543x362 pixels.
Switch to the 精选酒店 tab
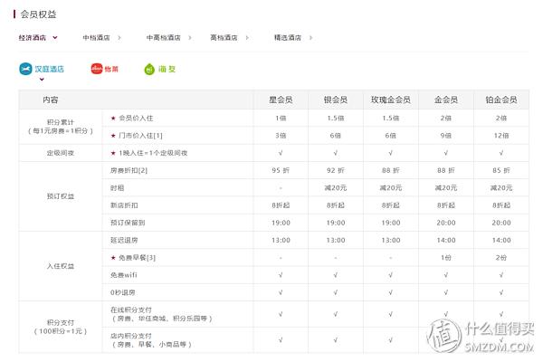(288, 37)
